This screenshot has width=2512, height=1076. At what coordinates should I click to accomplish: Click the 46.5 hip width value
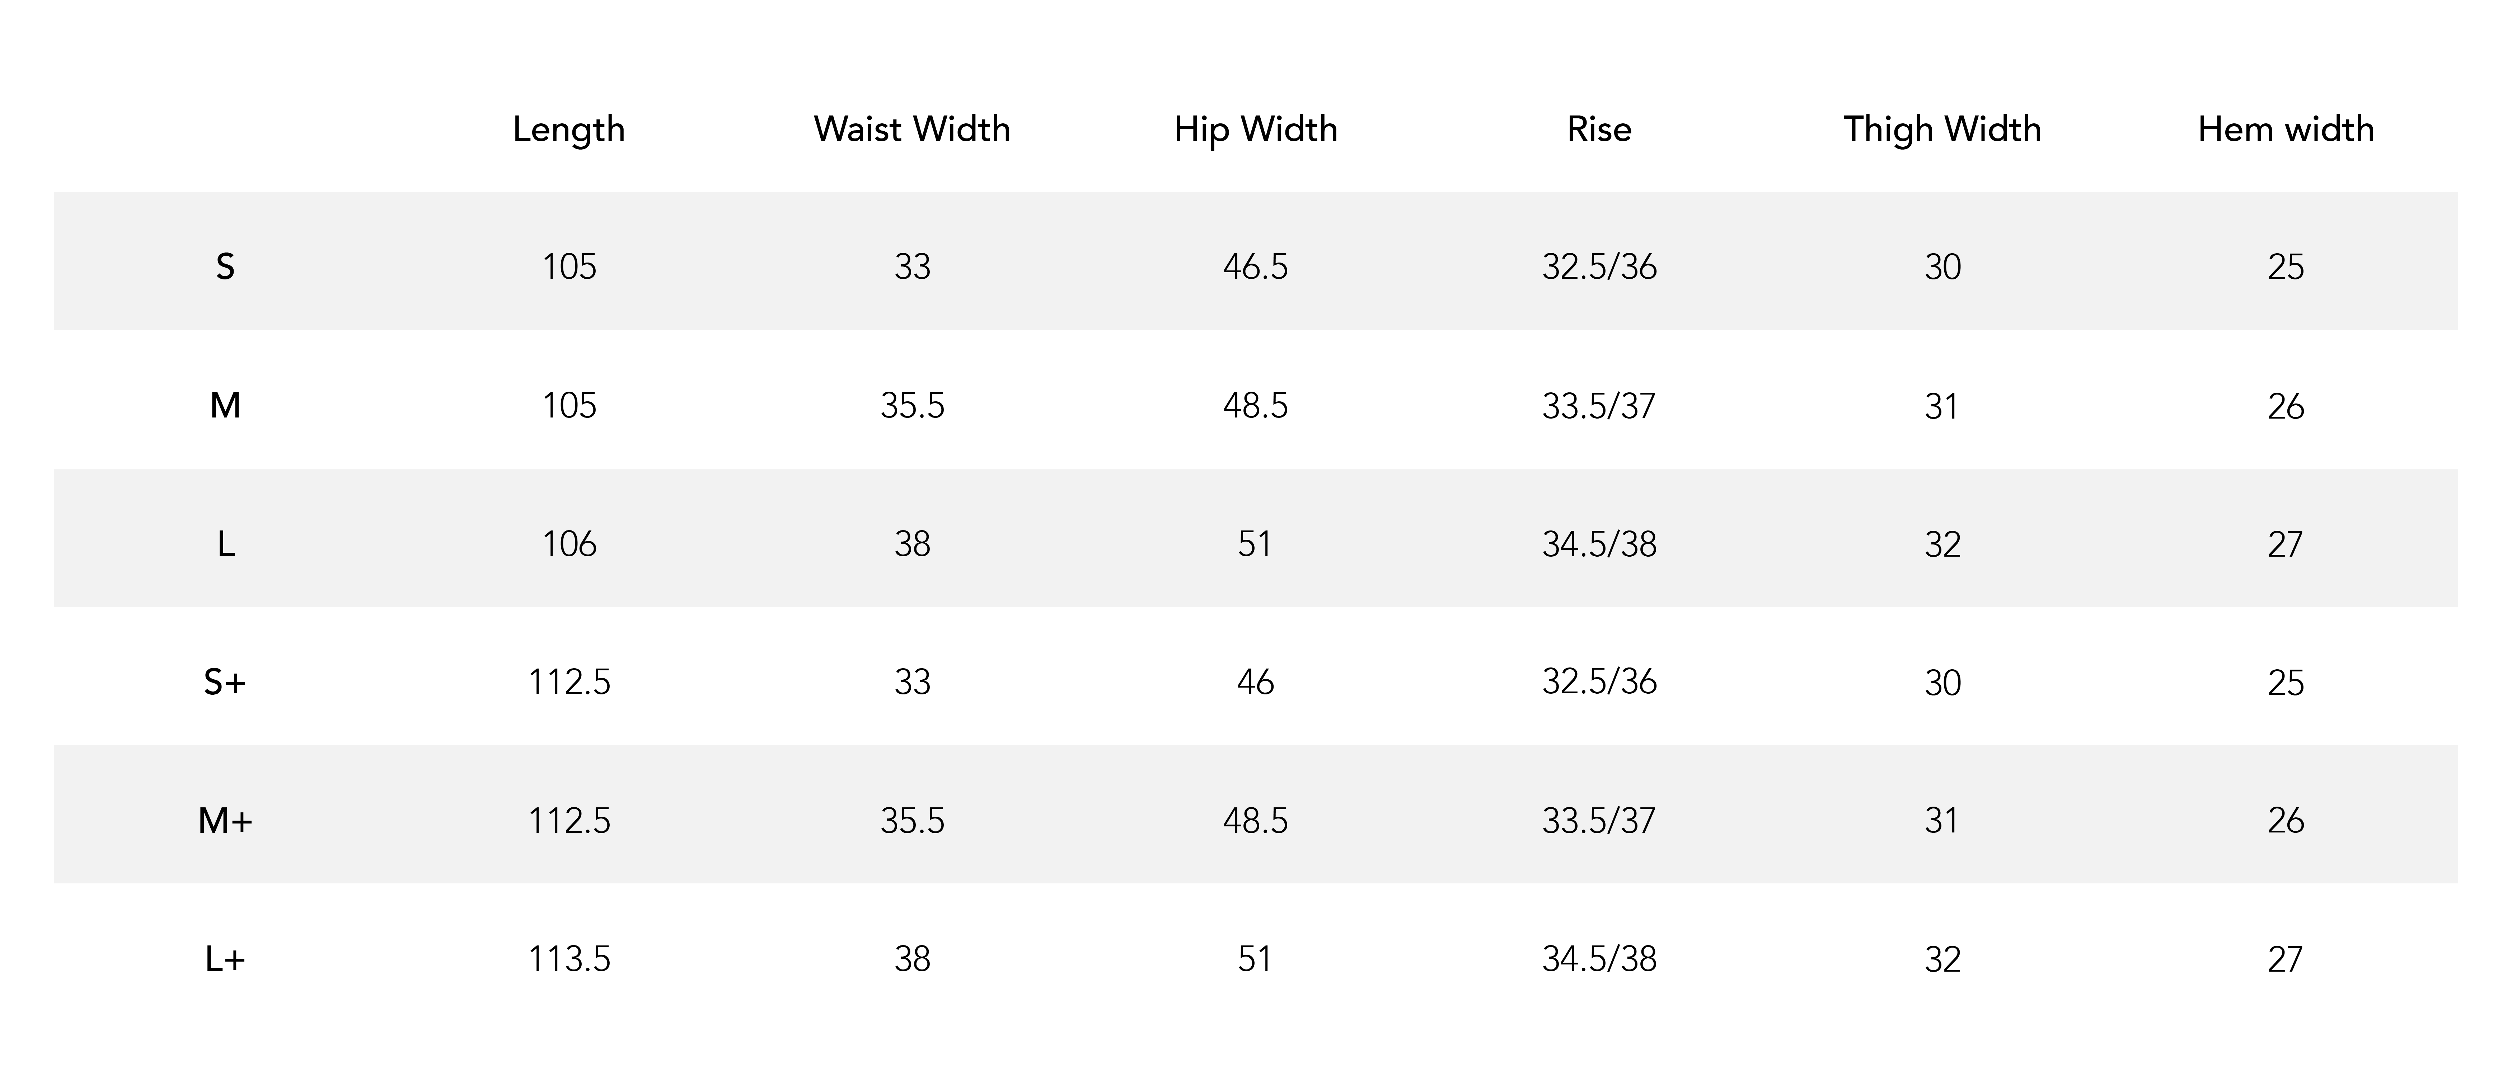click(x=1255, y=266)
